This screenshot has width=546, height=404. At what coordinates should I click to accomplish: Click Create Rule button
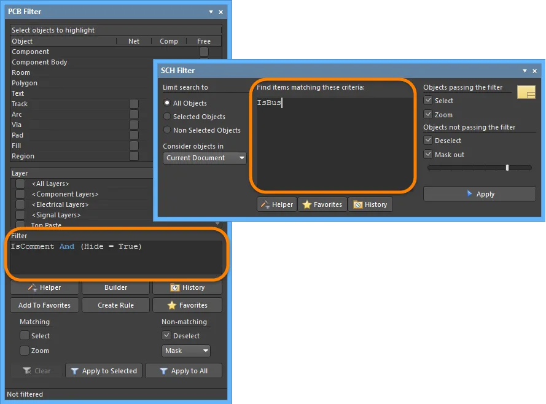[115, 305]
